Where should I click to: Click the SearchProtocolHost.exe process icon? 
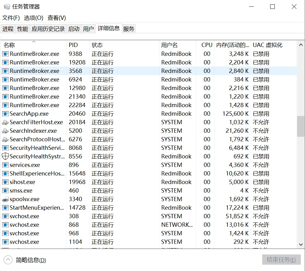tap(5, 139)
